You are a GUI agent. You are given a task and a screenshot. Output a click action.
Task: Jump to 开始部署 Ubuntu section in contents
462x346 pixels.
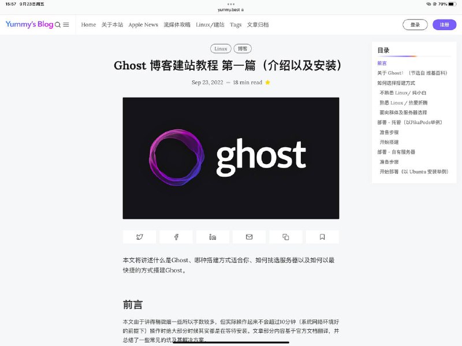[x=414, y=172]
